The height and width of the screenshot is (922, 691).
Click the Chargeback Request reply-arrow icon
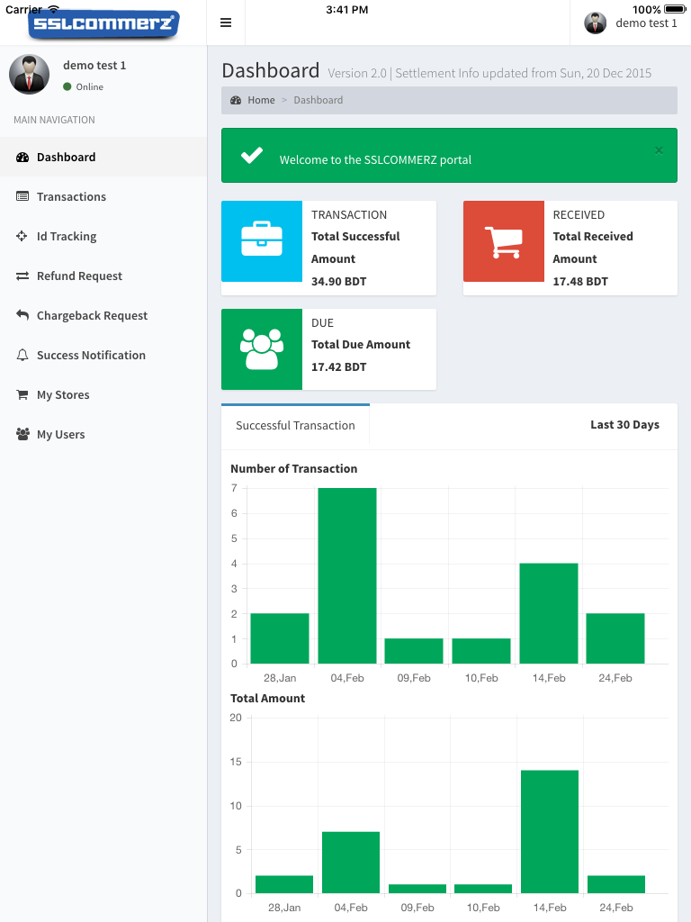coord(22,314)
